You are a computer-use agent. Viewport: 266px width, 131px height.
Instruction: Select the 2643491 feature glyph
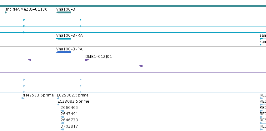[62, 117]
